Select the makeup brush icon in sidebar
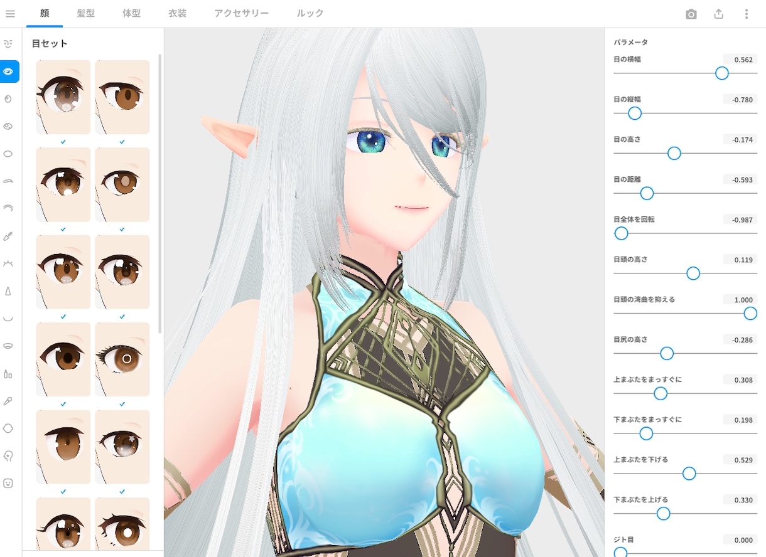The image size is (766, 557). click(8, 401)
